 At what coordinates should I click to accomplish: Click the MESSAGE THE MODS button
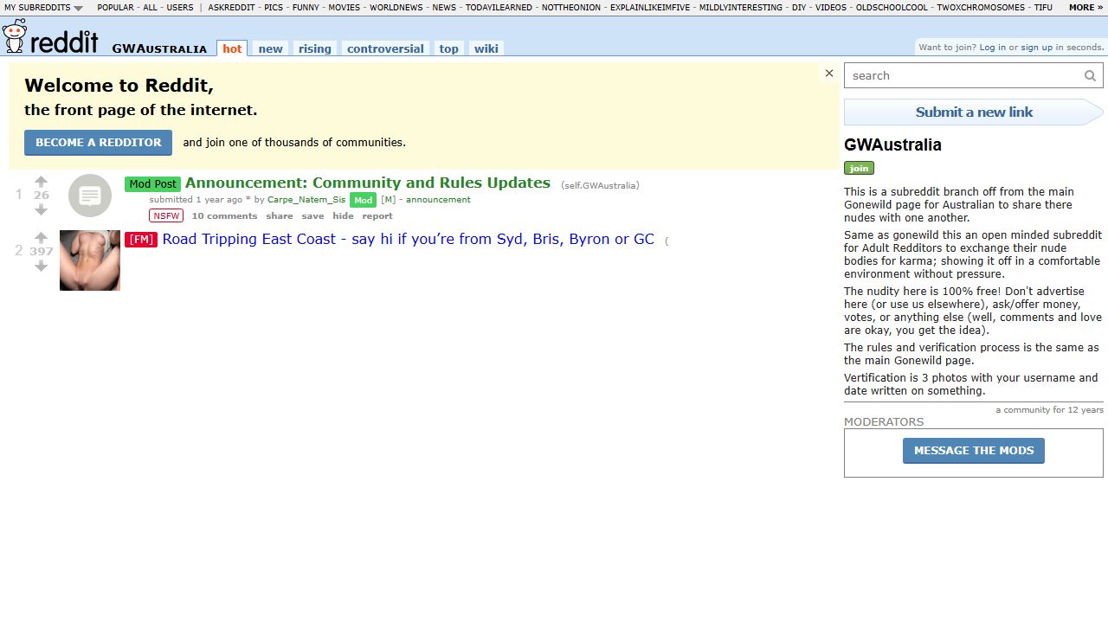[x=973, y=450]
